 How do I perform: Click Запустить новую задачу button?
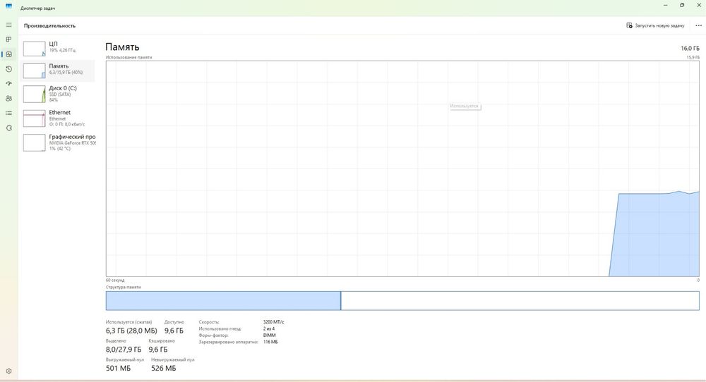(x=655, y=25)
